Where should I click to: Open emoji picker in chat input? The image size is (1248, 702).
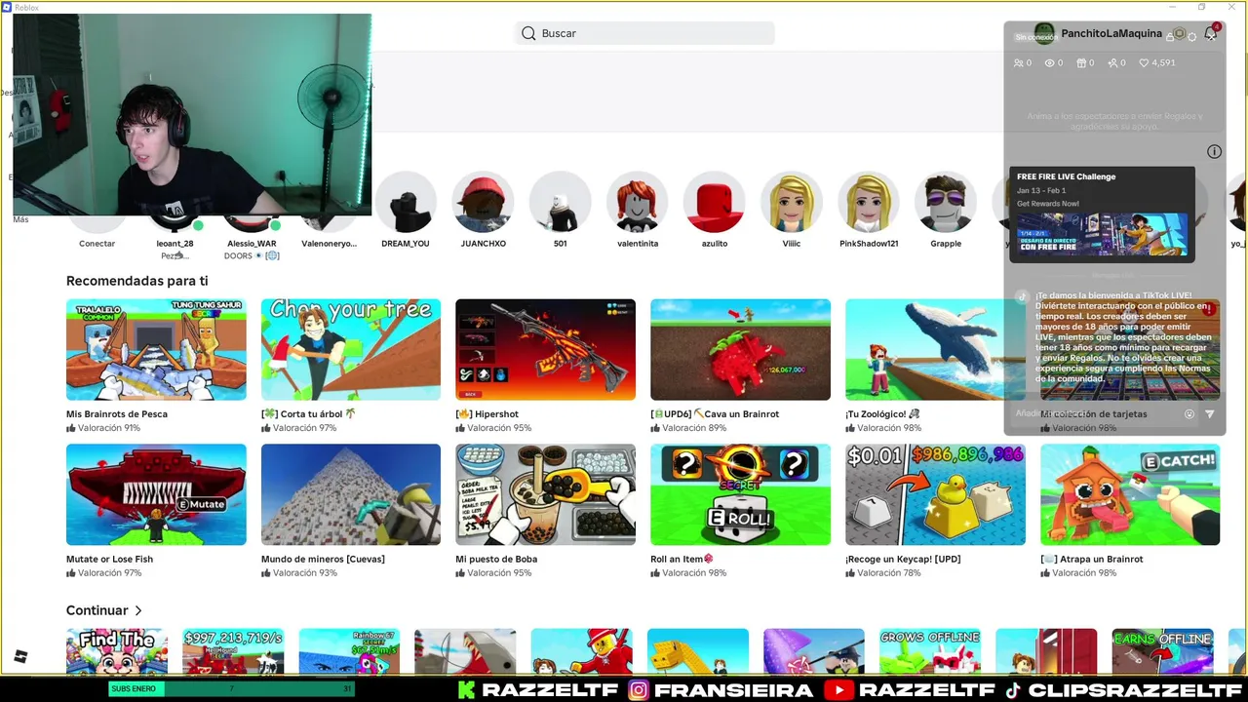(x=1189, y=414)
